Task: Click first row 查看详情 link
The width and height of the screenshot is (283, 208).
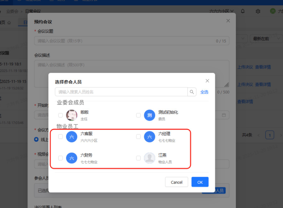Action: (x=263, y=67)
